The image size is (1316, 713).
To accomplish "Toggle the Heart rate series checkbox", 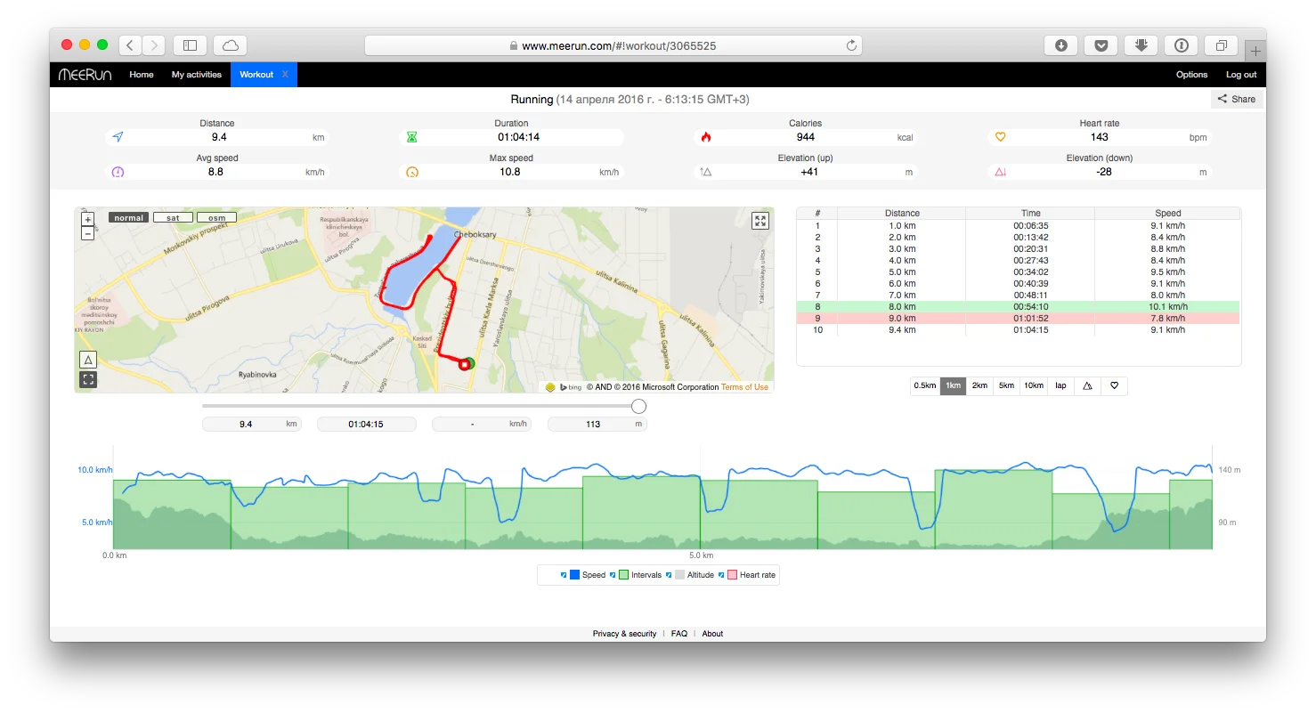I will coord(721,575).
